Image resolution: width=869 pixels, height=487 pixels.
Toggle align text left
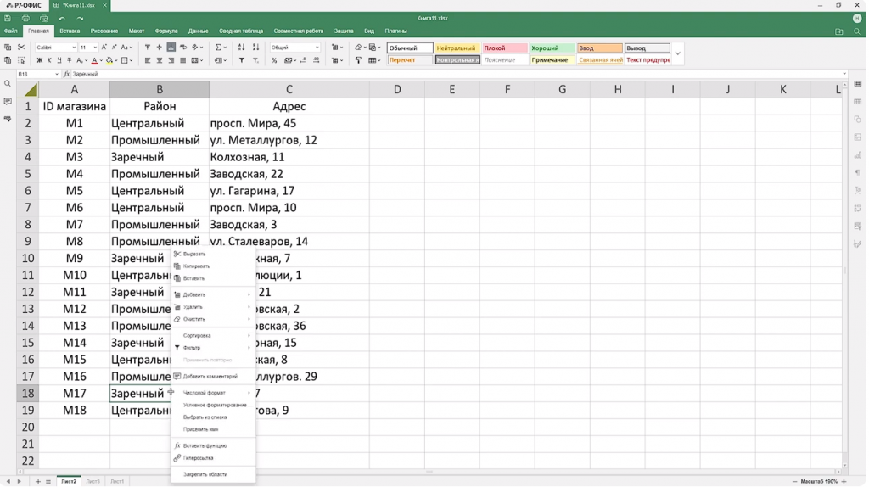pos(148,60)
